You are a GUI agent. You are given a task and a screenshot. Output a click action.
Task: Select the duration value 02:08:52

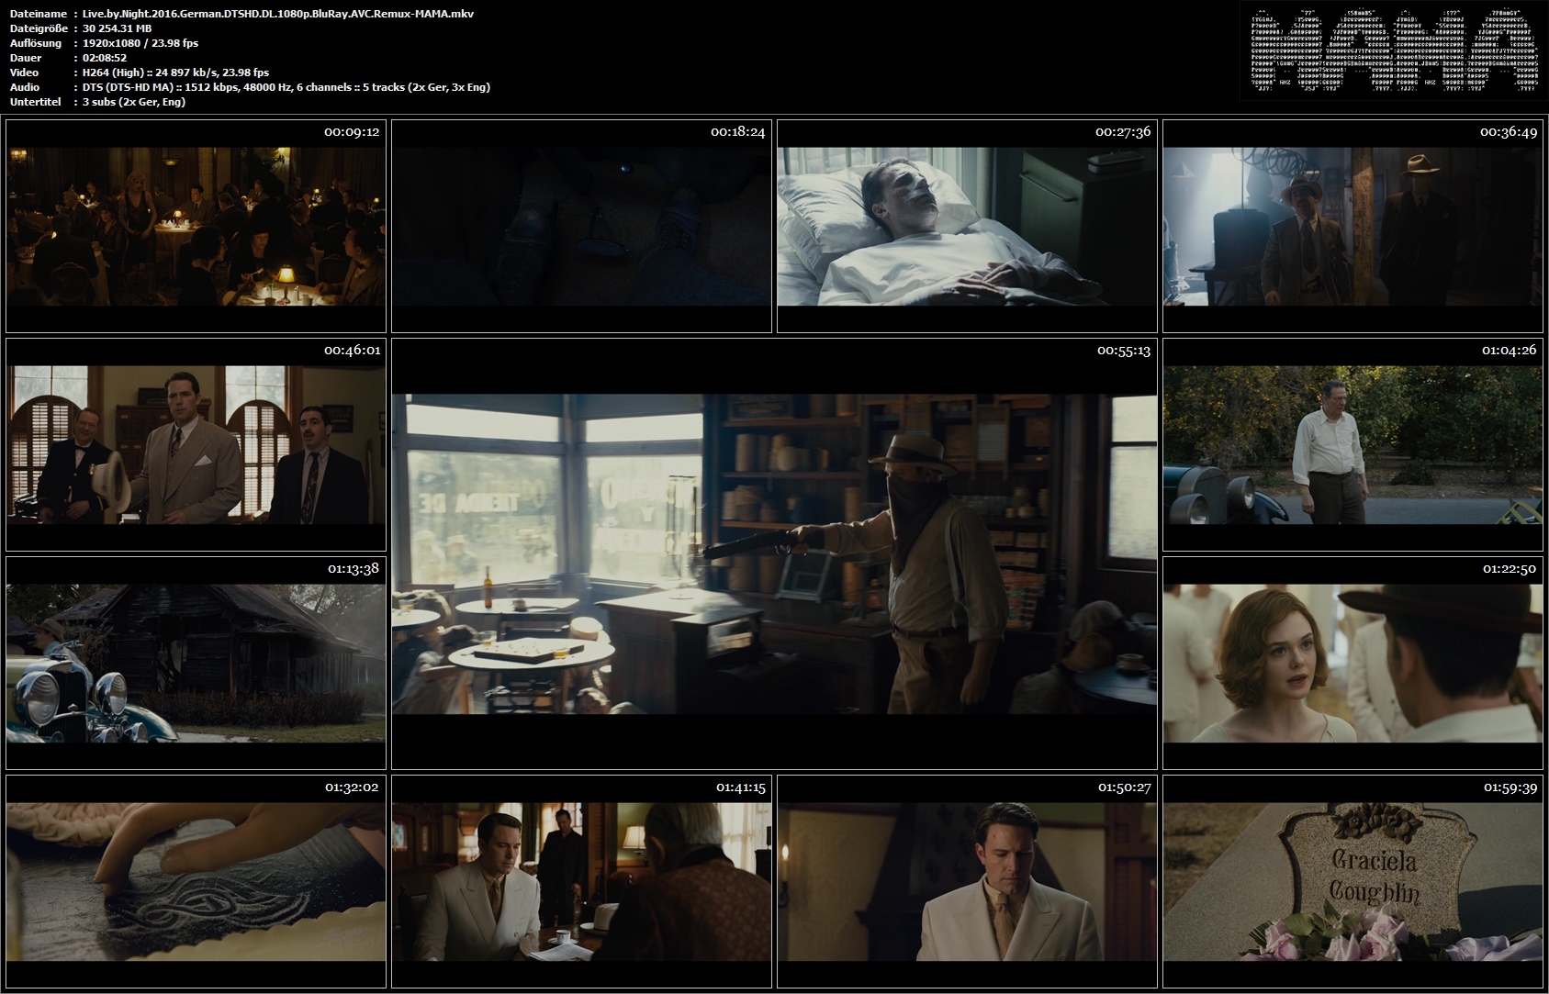pyautogui.click(x=105, y=58)
